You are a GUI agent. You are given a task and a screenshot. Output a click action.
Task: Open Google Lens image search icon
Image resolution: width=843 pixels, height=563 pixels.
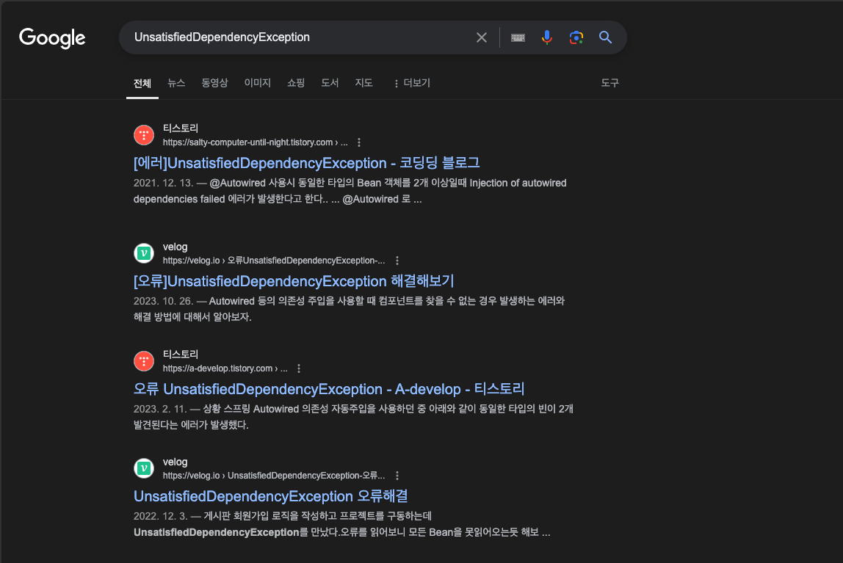(x=576, y=37)
